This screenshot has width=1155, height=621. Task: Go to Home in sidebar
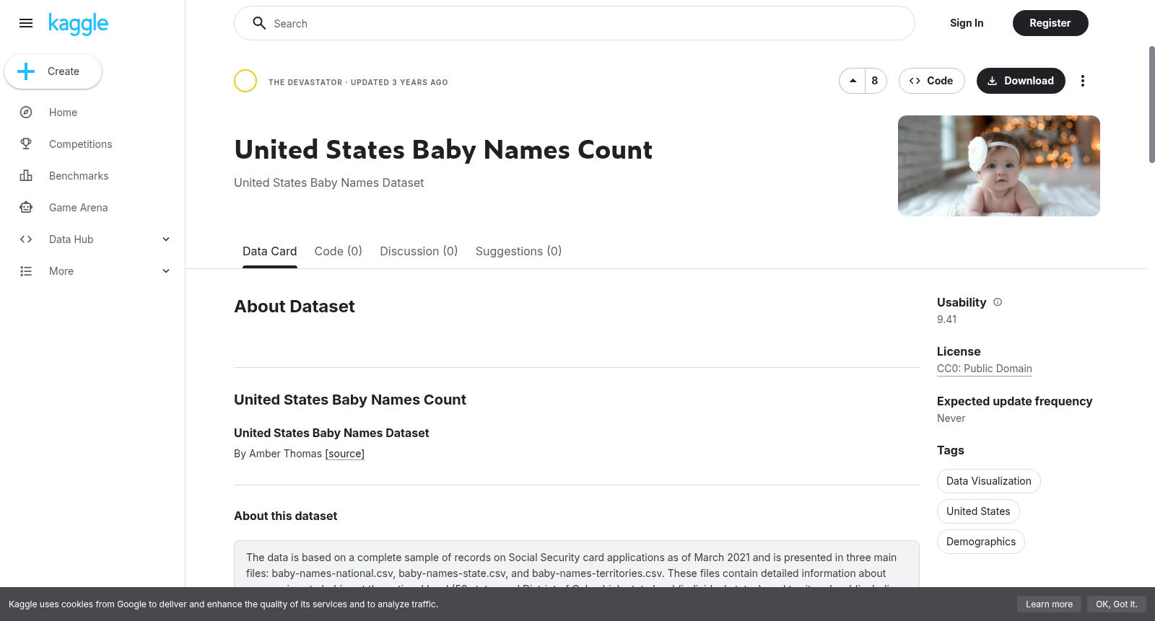pos(63,113)
